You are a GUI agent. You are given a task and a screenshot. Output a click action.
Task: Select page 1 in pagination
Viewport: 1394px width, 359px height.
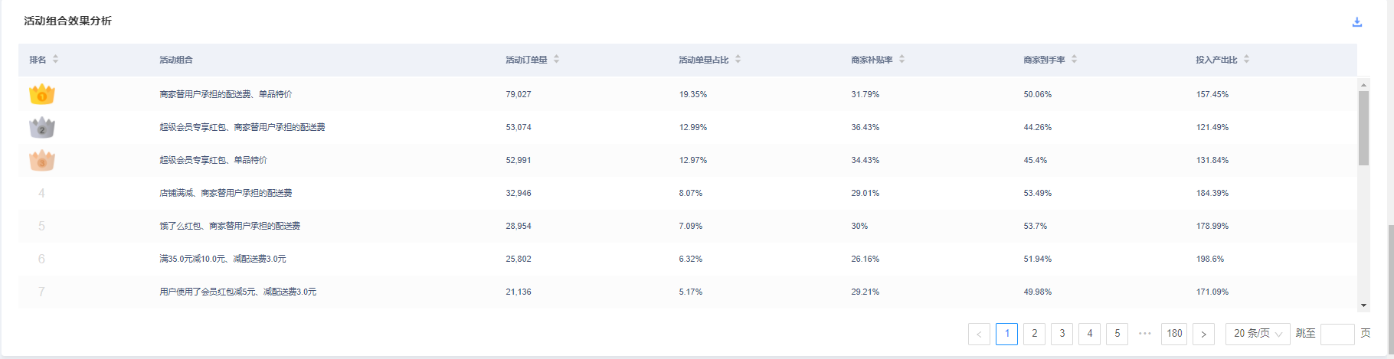coord(1006,334)
